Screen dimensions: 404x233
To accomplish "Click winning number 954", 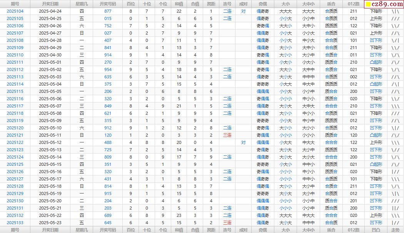I will pos(108,70).
